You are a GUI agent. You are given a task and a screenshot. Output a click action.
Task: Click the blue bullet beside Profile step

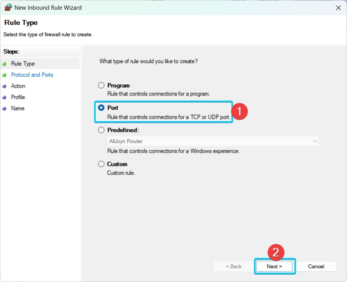tap(5, 97)
